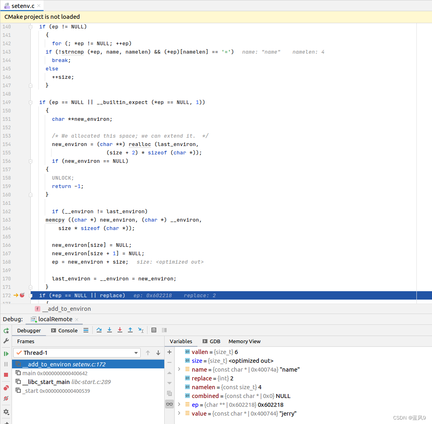The height and width of the screenshot is (424, 432).
Task: Click the memcpy call on line 163
Action: (55, 220)
